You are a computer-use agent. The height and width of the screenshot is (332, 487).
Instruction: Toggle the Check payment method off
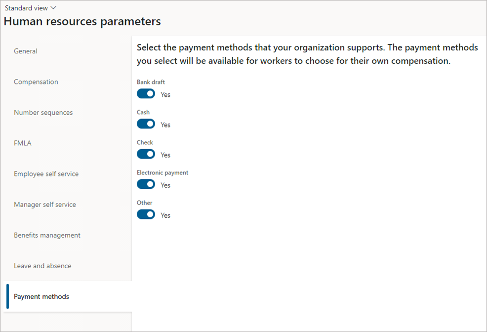click(146, 154)
